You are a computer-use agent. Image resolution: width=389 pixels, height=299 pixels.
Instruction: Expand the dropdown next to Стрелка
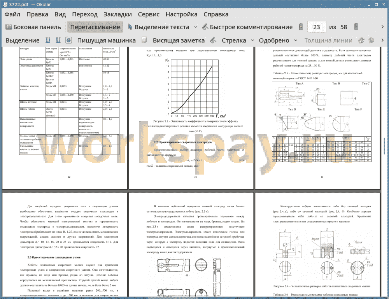point(252,40)
